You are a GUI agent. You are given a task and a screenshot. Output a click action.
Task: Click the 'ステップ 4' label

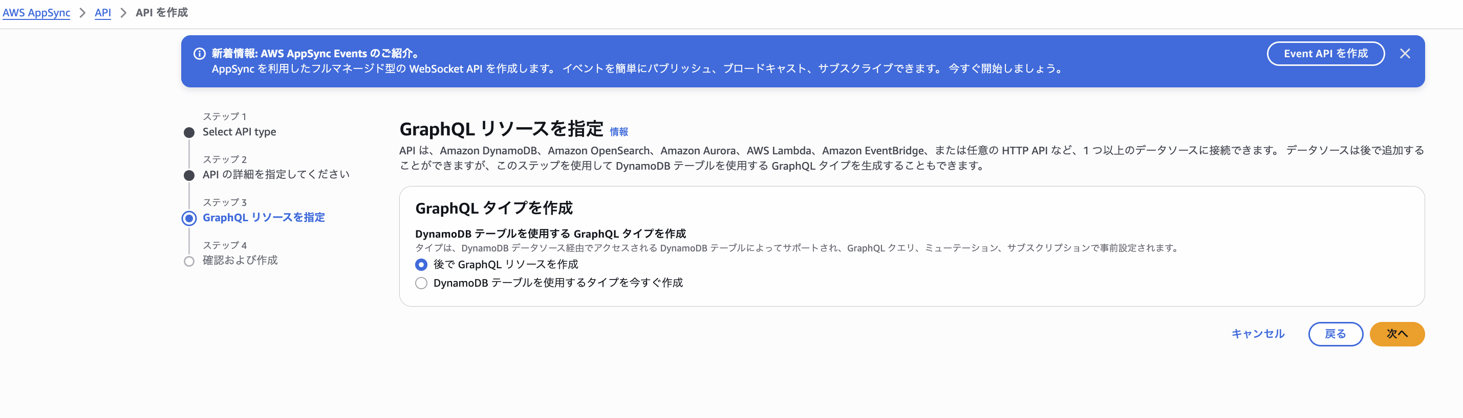pos(224,245)
